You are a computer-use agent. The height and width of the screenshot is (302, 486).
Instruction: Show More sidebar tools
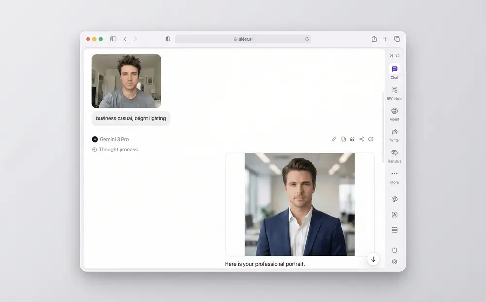(394, 177)
